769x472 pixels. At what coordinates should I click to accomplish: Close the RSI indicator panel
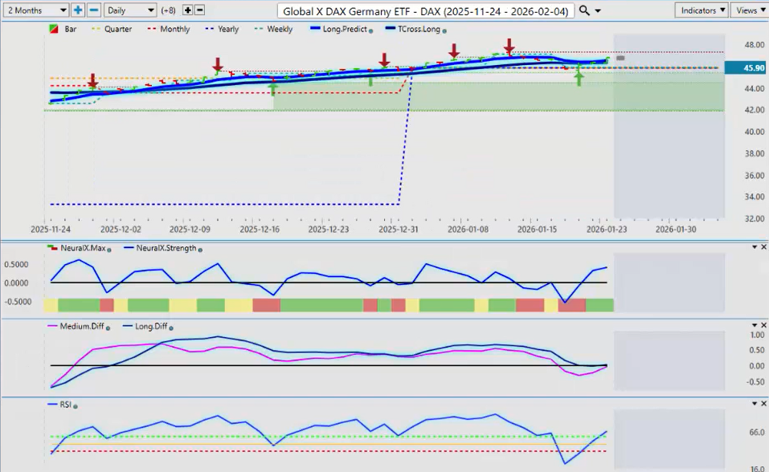pyautogui.click(x=763, y=404)
